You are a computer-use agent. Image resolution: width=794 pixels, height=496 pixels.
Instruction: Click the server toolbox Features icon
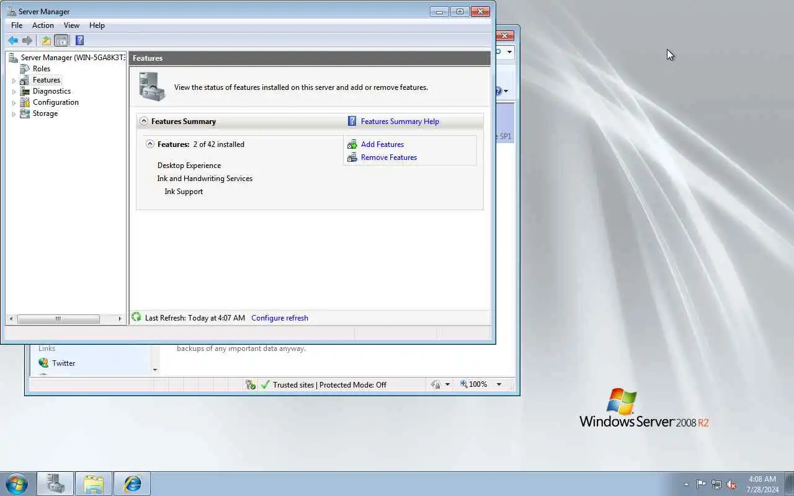click(x=152, y=87)
